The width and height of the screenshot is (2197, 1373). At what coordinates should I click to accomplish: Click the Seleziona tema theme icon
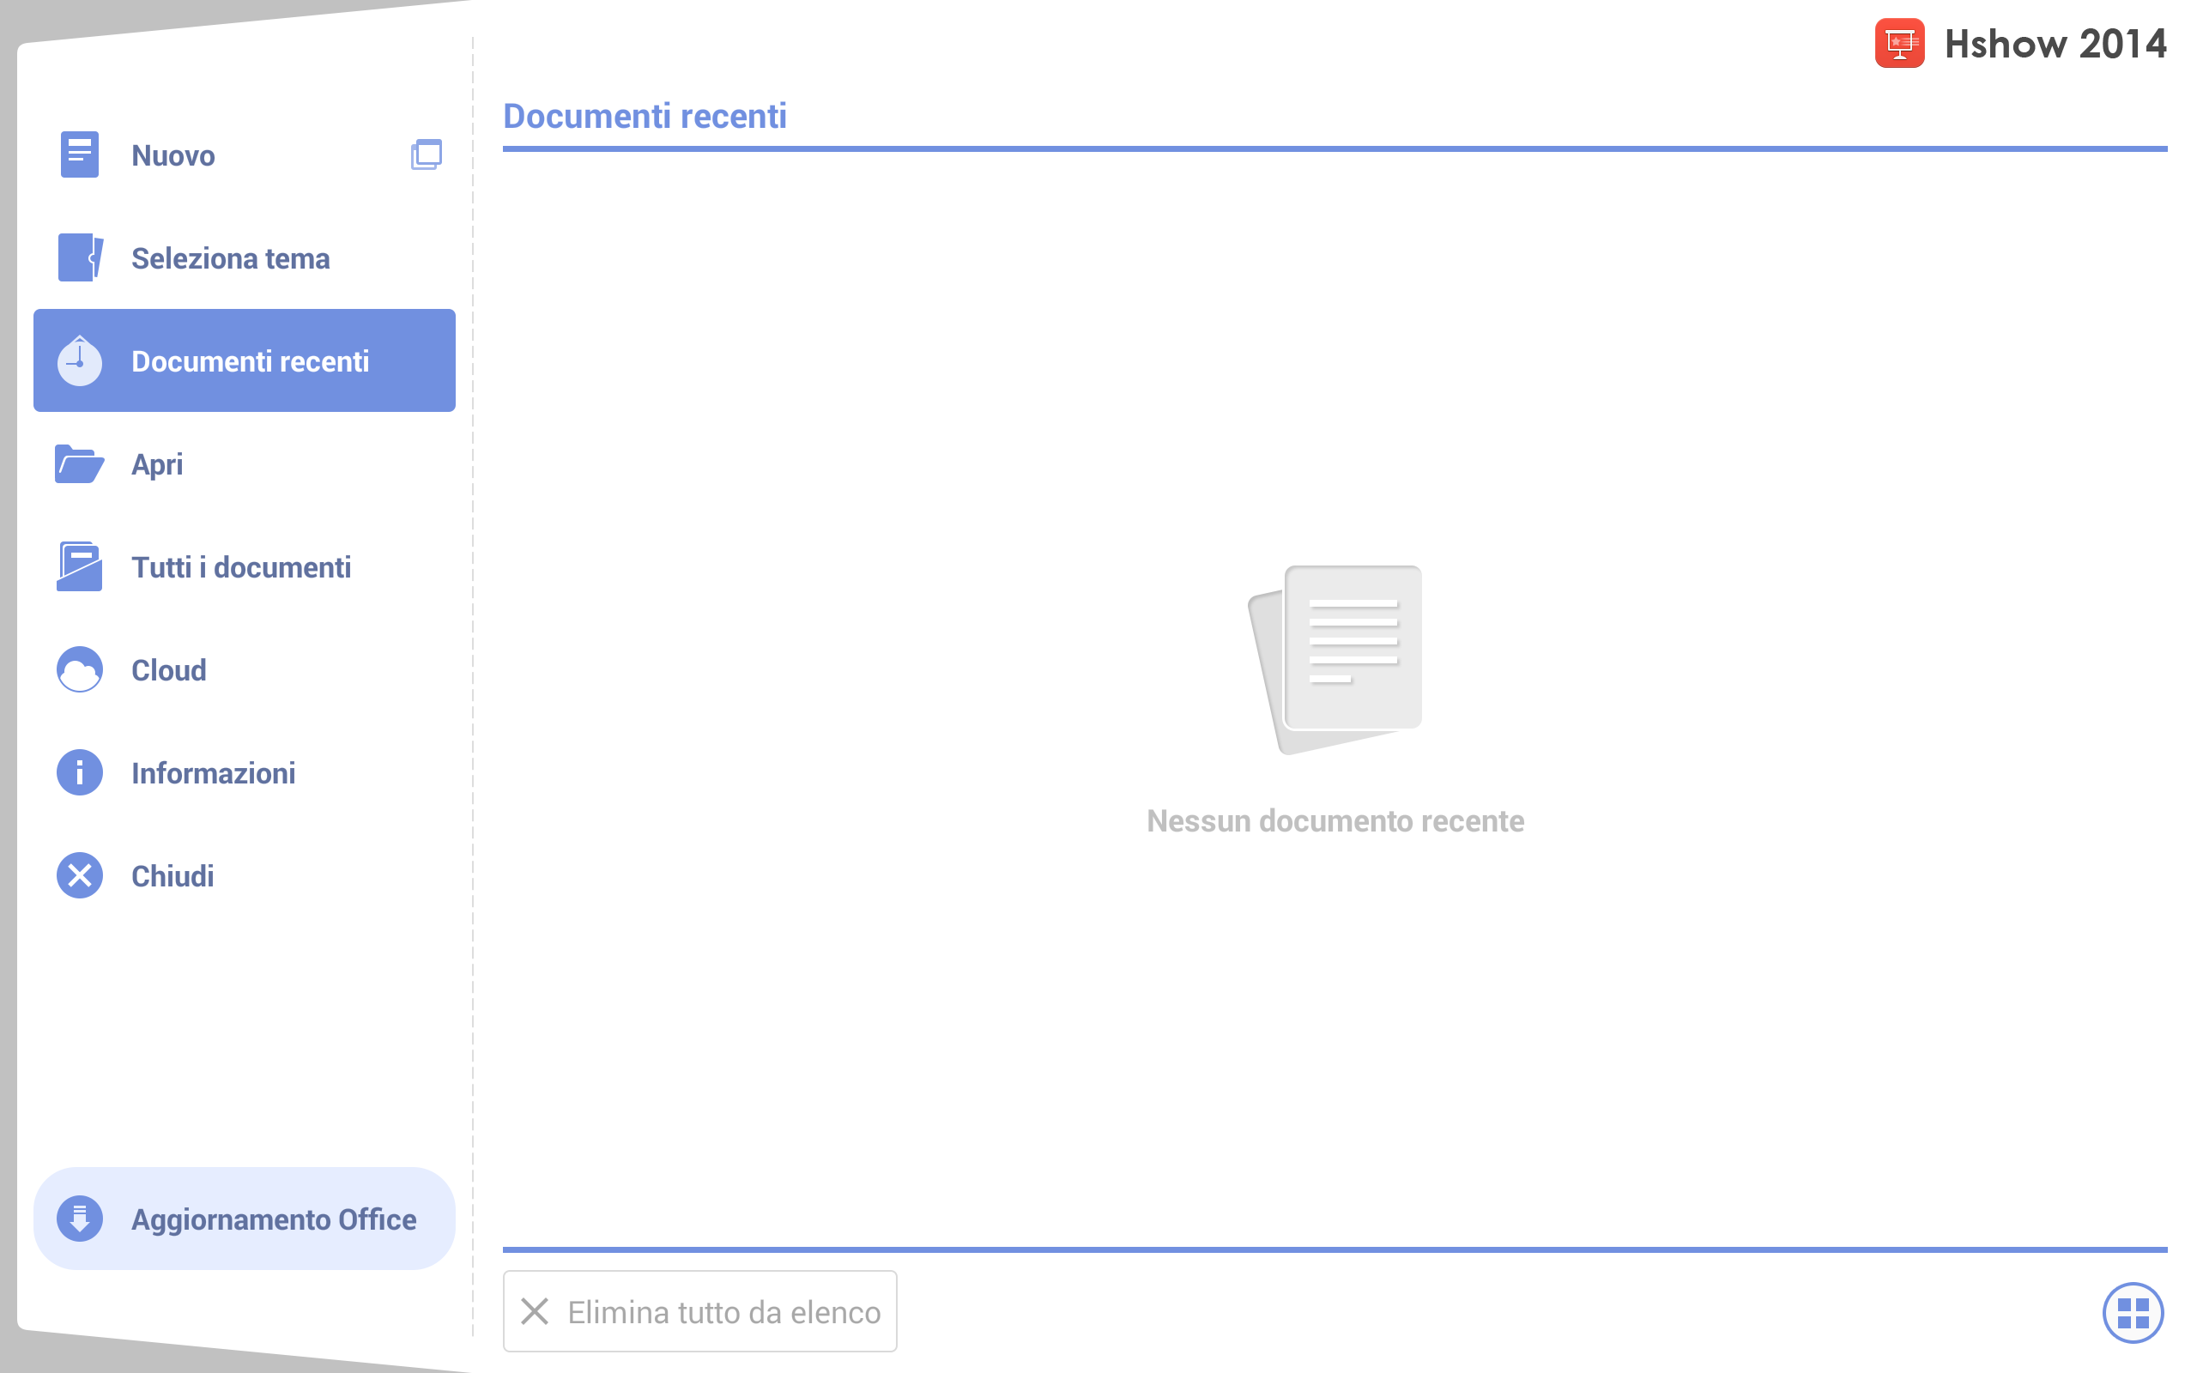(x=80, y=258)
